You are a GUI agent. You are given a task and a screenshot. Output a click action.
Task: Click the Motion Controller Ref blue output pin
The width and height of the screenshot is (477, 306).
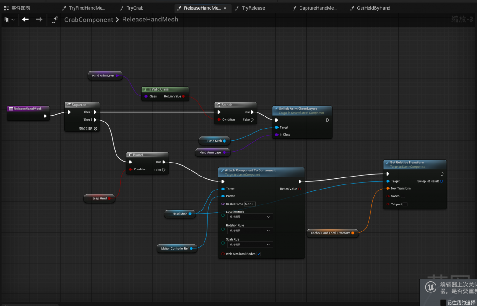[x=191, y=249]
